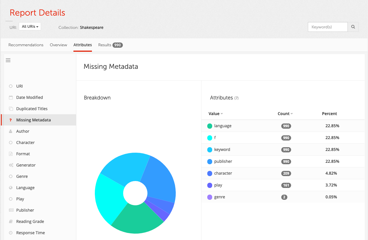Select Duplicated Titles in the sidebar
Image resolution: width=368 pixels, height=240 pixels.
point(32,108)
